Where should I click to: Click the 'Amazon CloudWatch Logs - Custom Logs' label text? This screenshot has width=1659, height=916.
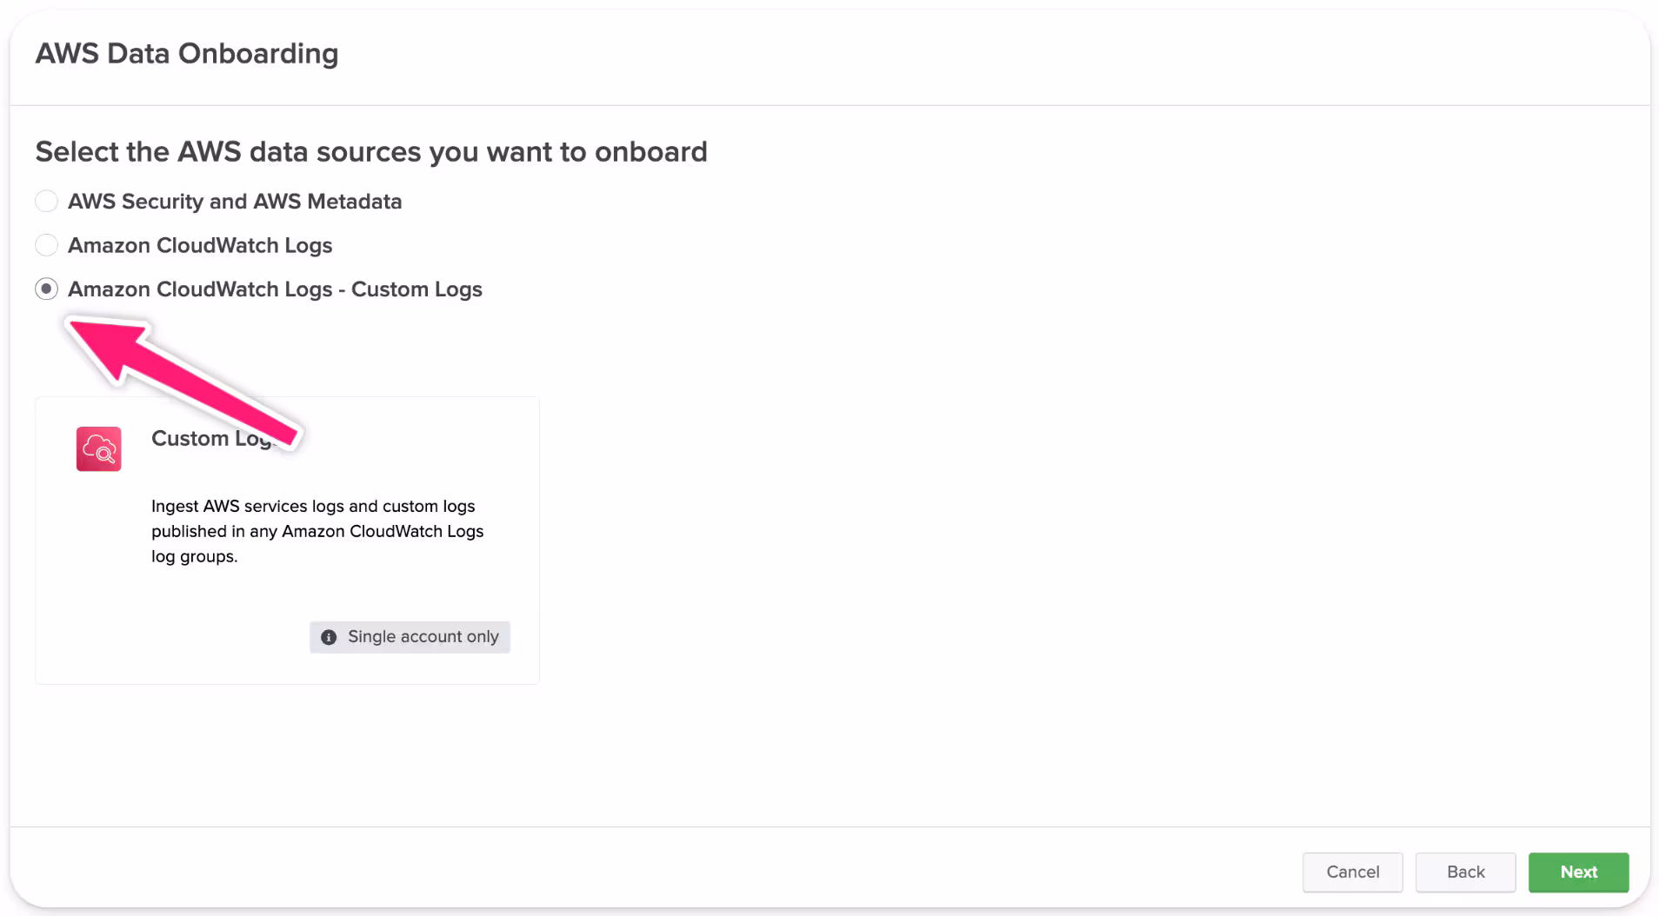(x=275, y=289)
